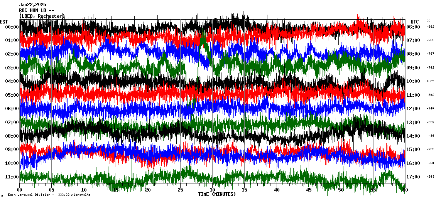
Task: Select the DC value -797
Action: [x=430, y=54]
